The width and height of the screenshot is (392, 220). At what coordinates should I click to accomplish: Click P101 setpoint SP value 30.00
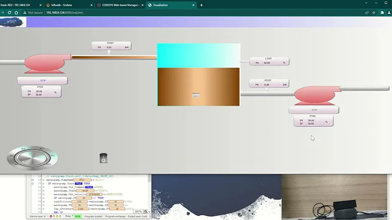(39, 95)
